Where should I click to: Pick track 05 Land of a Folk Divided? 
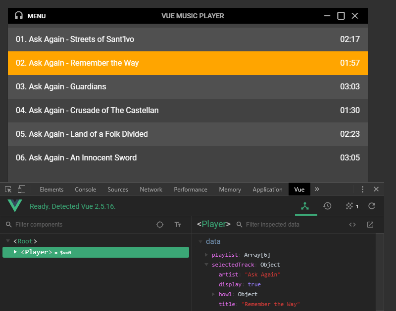click(188, 134)
